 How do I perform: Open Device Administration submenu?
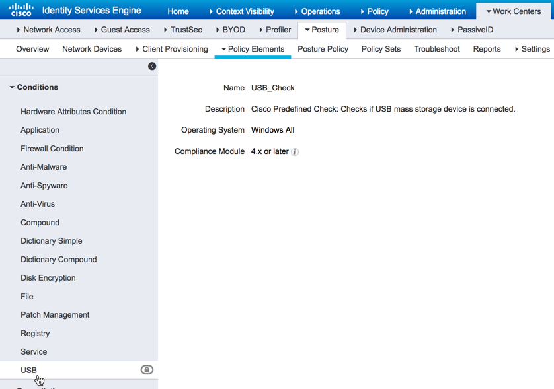pos(395,30)
